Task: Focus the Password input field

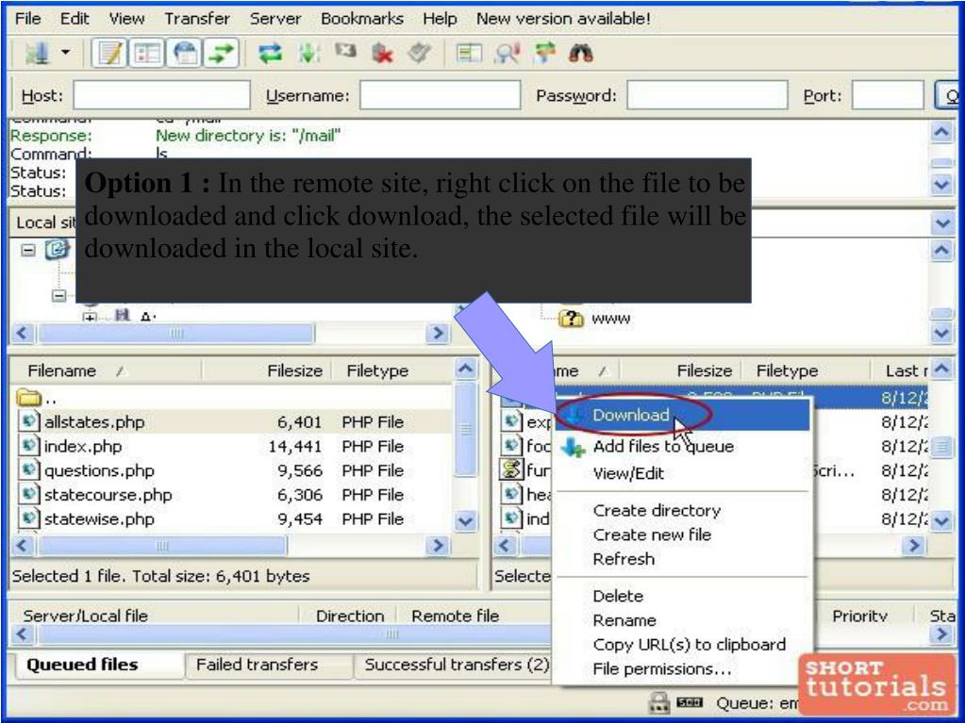Action: click(707, 95)
